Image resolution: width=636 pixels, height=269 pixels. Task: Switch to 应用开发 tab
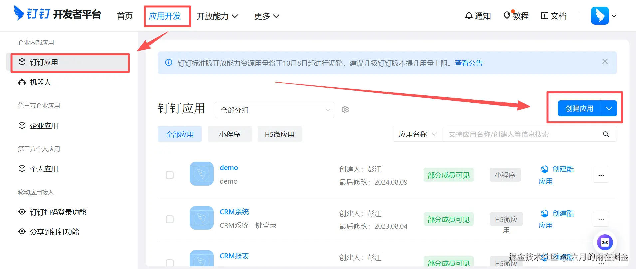coord(165,16)
